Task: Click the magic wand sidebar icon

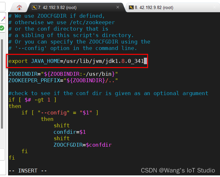Action: [x=3, y=19]
